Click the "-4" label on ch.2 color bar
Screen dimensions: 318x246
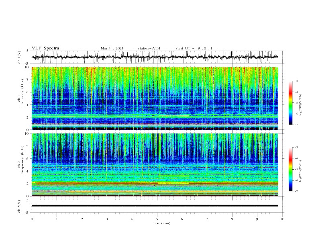pyautogui.click(x=296, y=158)
